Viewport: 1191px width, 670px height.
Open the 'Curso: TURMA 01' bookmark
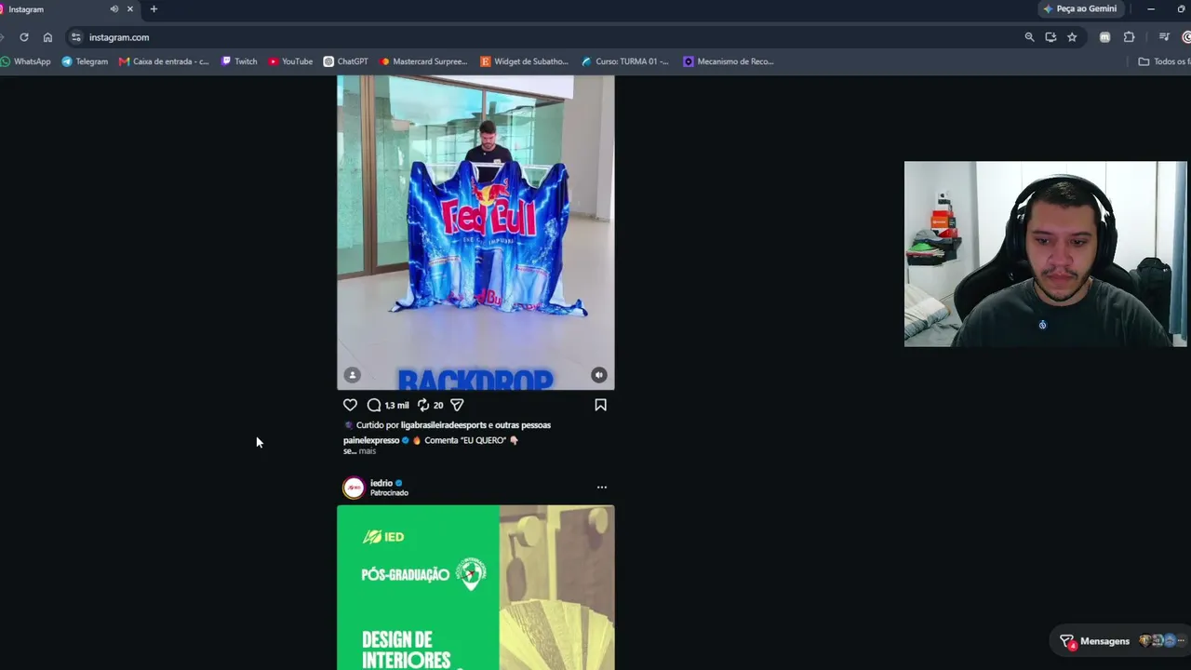coord(625,61)
